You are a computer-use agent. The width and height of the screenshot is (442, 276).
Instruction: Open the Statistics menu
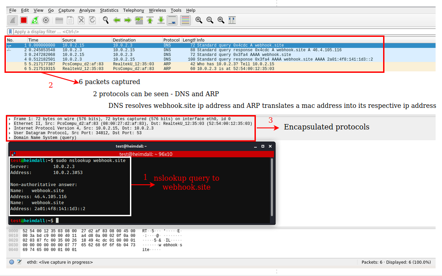click(x=109, y=10)
